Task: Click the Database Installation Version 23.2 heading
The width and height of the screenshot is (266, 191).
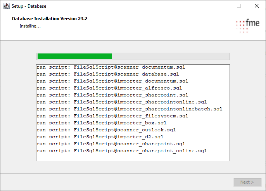Action: click(x=50, y=19)
